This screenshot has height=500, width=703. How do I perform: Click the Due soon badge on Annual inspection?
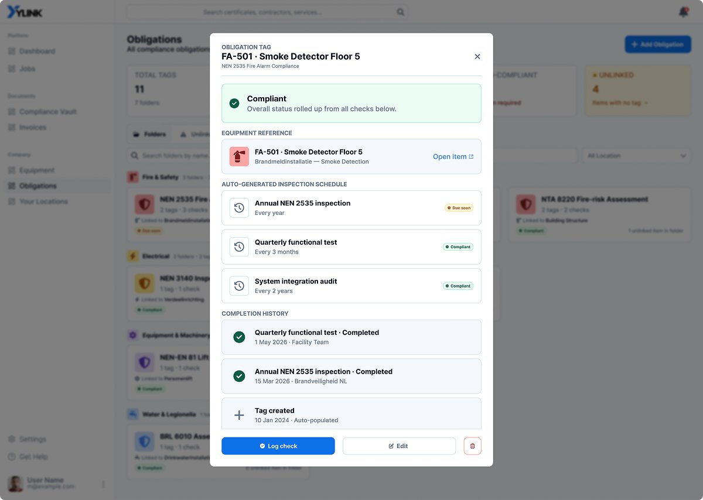(459, 208)
